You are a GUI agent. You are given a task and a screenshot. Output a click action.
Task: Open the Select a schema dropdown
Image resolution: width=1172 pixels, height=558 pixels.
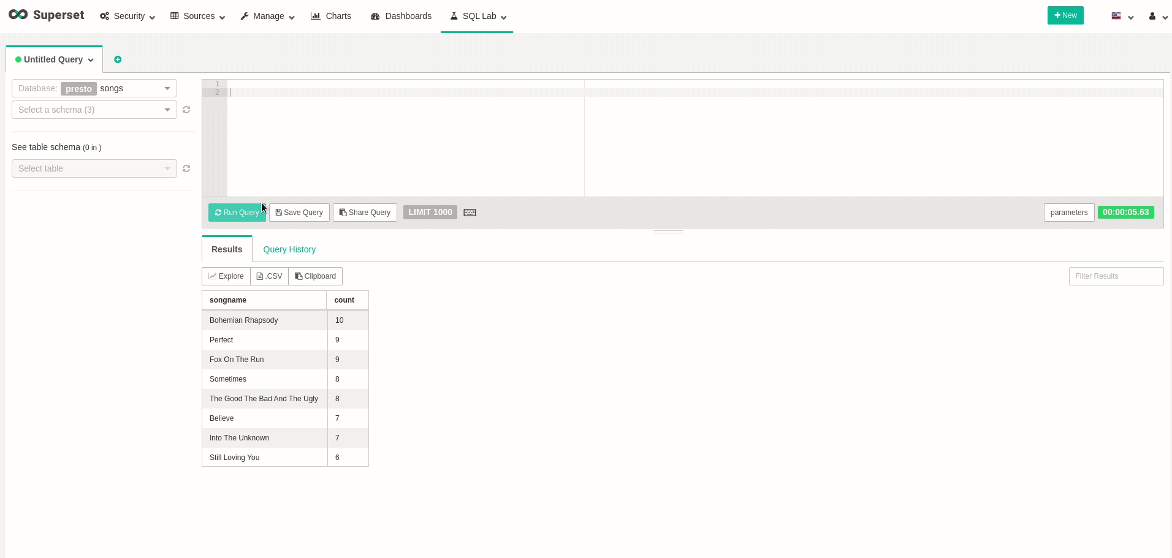pos(94,110)
